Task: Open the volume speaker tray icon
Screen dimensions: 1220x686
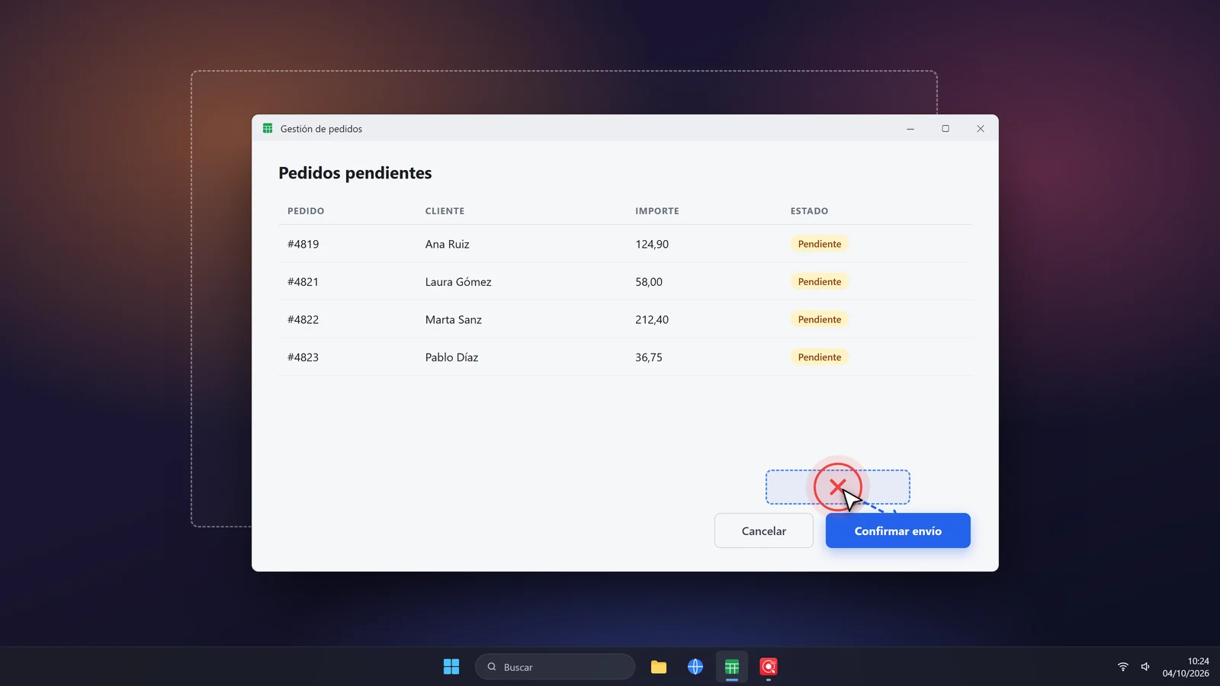Action: point(1145,667)
